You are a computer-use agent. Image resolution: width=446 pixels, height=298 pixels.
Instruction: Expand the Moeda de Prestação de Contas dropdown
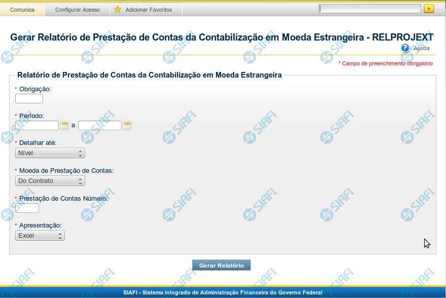(x=50, y=181)
